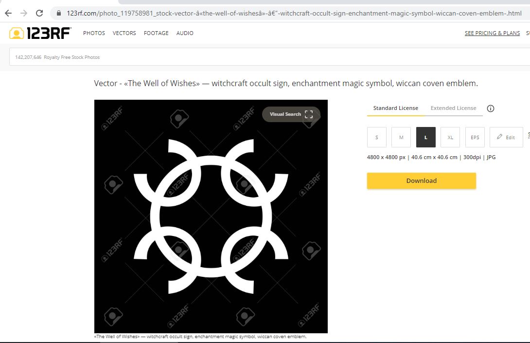Select the XL image size option

450,137
